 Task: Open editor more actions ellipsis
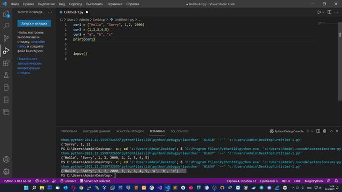(336, 12)
